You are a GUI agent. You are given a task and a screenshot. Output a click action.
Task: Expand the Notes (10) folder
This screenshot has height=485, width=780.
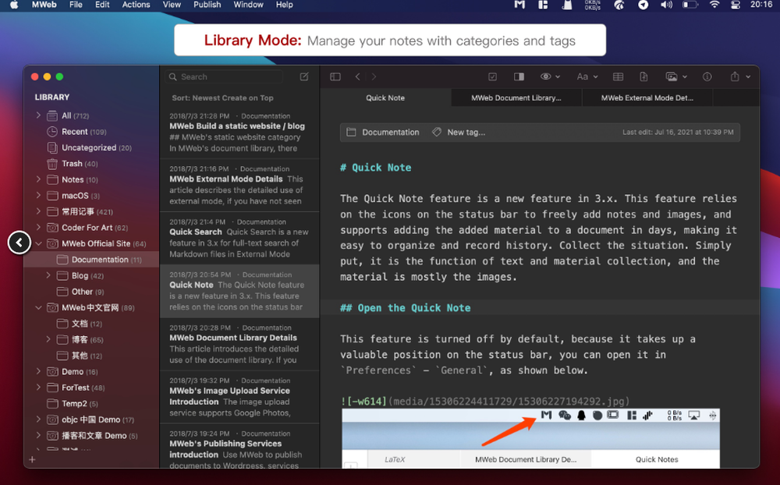(38, 179)
